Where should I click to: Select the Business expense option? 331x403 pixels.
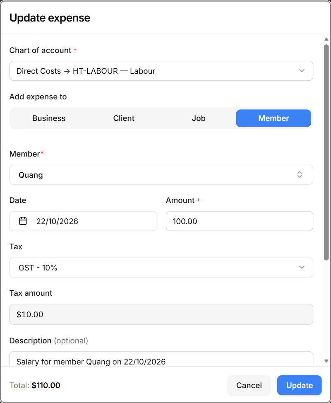tap(49, 118)
